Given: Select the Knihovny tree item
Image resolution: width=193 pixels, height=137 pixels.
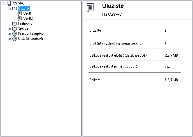Looking at the screenshot, I should point(25,24).
